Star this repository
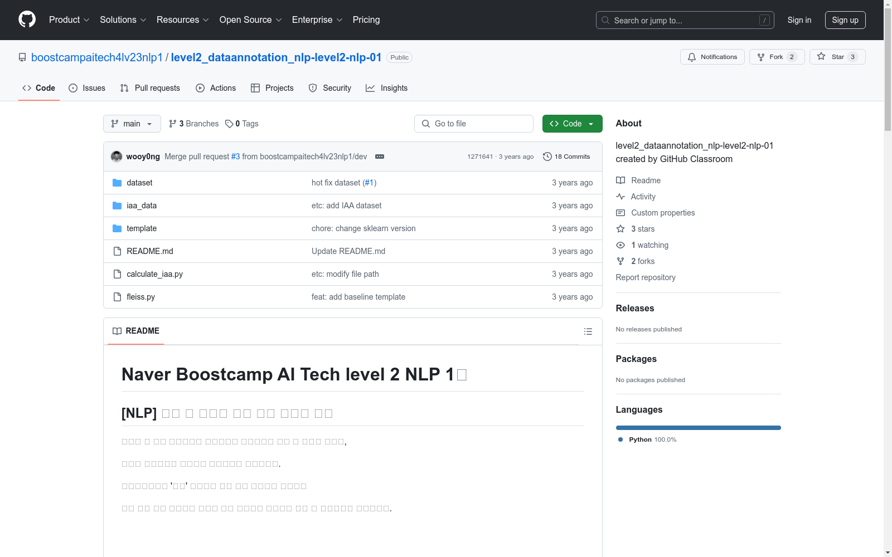The image size is (892, 557). [x=837, y=57]
